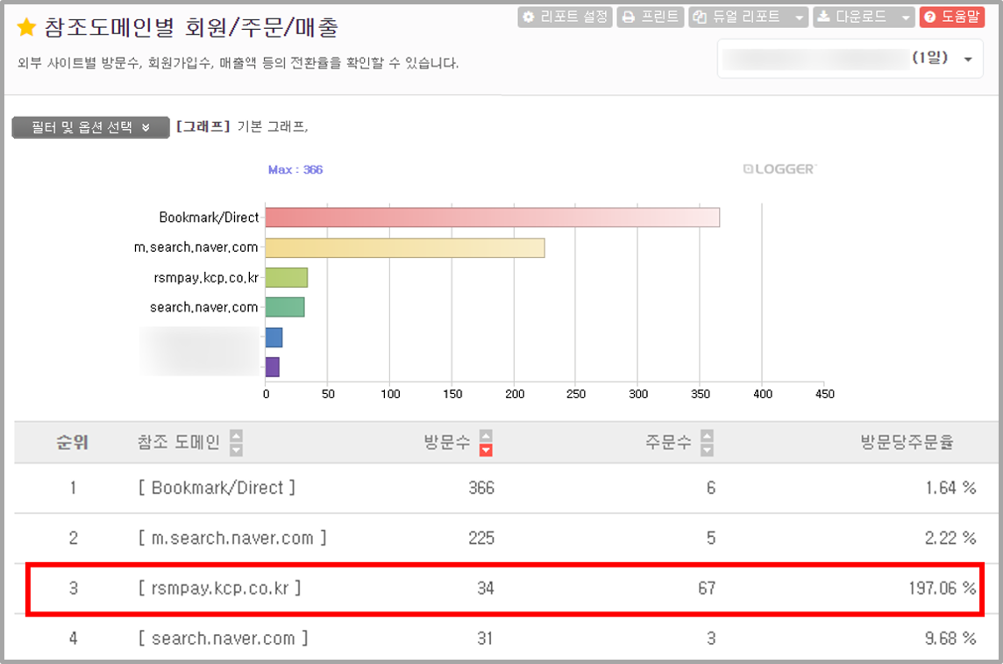Click the yellow favorite star icon

(26, 27)
